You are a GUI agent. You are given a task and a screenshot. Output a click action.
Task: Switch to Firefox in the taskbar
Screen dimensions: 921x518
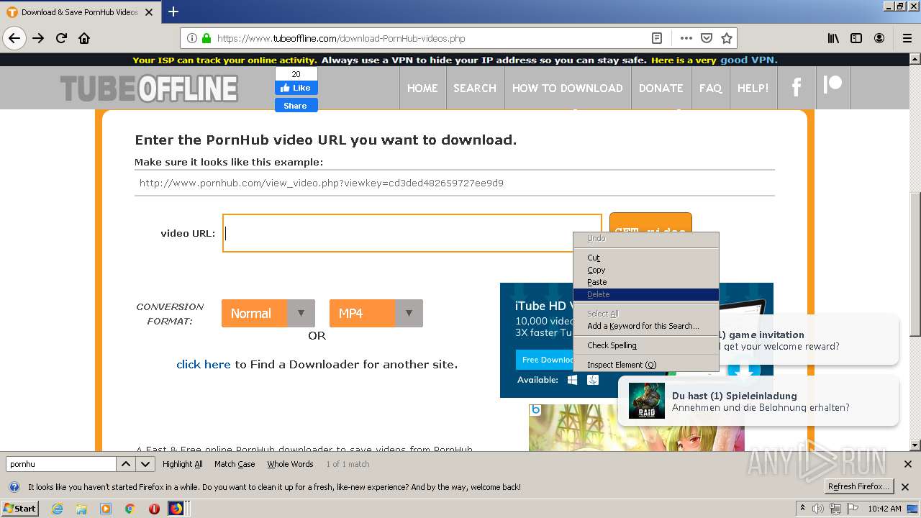pyautogui.click(x=176, y=509)
